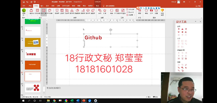Viewport: 217px width, 103px height.
Task: Expand the 计时器 timer dropdown arrow
Action: pyautogui.click(x=134, y=15)
